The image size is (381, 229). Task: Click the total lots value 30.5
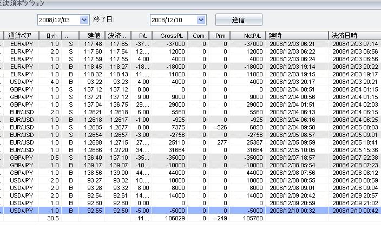53,218
